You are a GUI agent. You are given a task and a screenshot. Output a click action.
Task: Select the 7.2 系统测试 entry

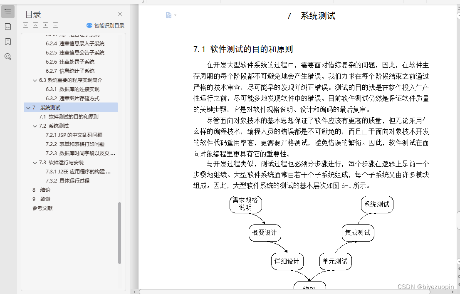[54, 126]
